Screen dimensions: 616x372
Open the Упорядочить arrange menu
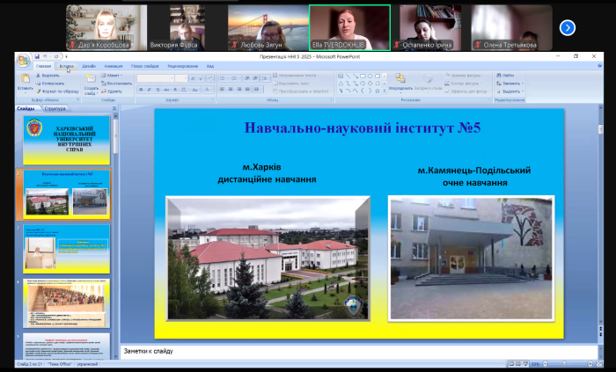(400, 83)
